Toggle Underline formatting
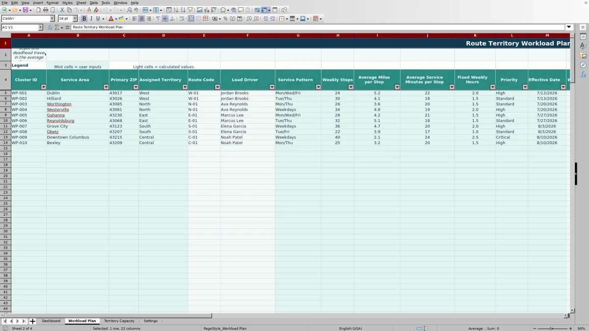This screenshot has width=589, height=331. [x=98, y=19]
